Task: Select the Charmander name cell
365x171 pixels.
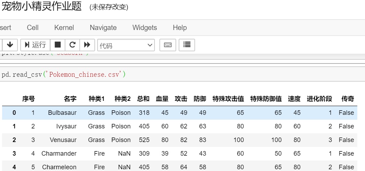Action: 59,154
